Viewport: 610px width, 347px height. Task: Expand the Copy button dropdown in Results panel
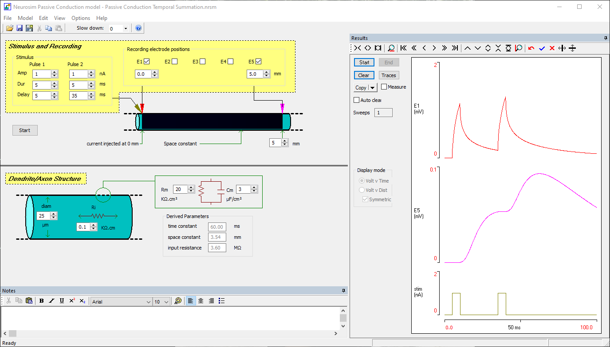click(x=372, y=87)
